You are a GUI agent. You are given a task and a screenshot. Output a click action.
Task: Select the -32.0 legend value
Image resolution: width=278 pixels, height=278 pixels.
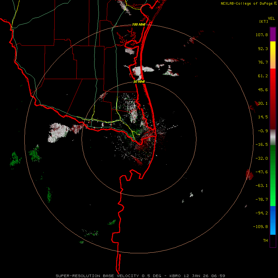click(x=262, y=158)
